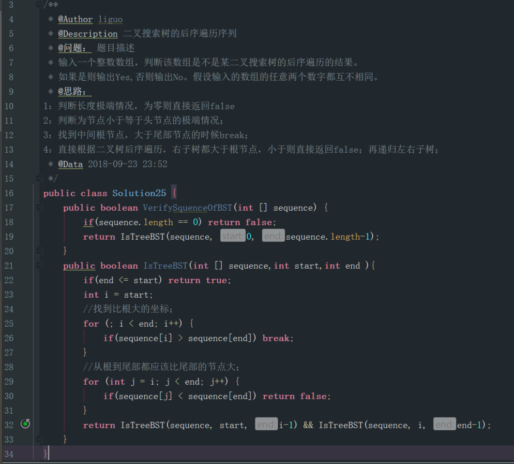Click the 'class' keyword on line 16
The height and width of the screenshot is (464, 514).
(94, 193)
